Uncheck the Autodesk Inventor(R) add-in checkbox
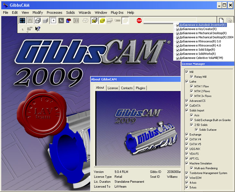Screen dimensions: 235x192 (178, 25)
